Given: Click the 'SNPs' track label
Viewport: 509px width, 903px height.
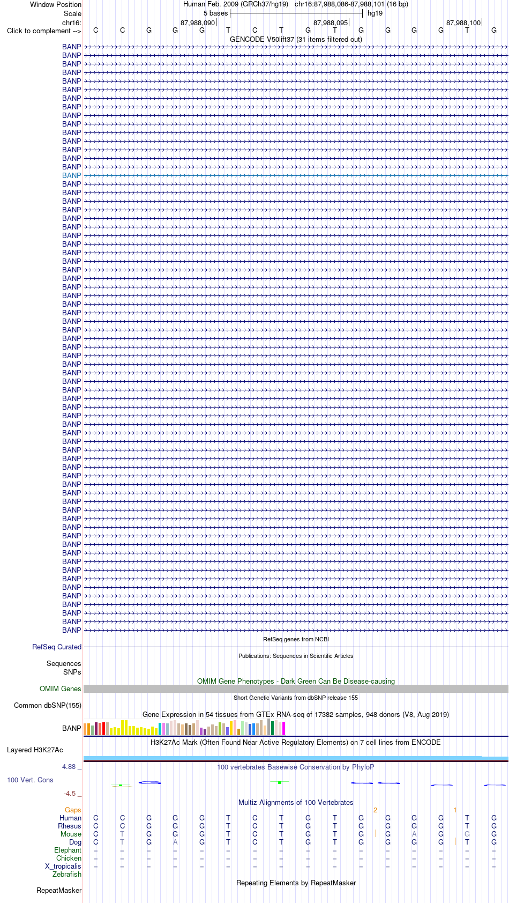Looking at the screenshot, I should point(72,672).
